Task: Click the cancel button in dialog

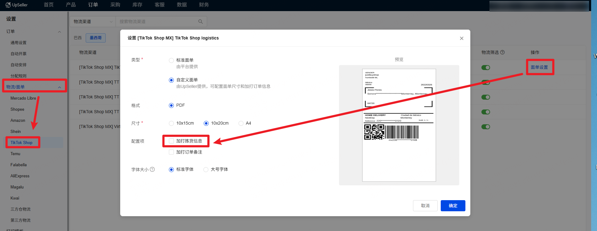Action: 425,206
